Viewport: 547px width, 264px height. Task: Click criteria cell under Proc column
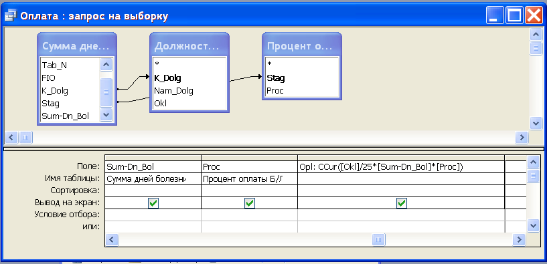pyautogui.click(x=250, y=215)
